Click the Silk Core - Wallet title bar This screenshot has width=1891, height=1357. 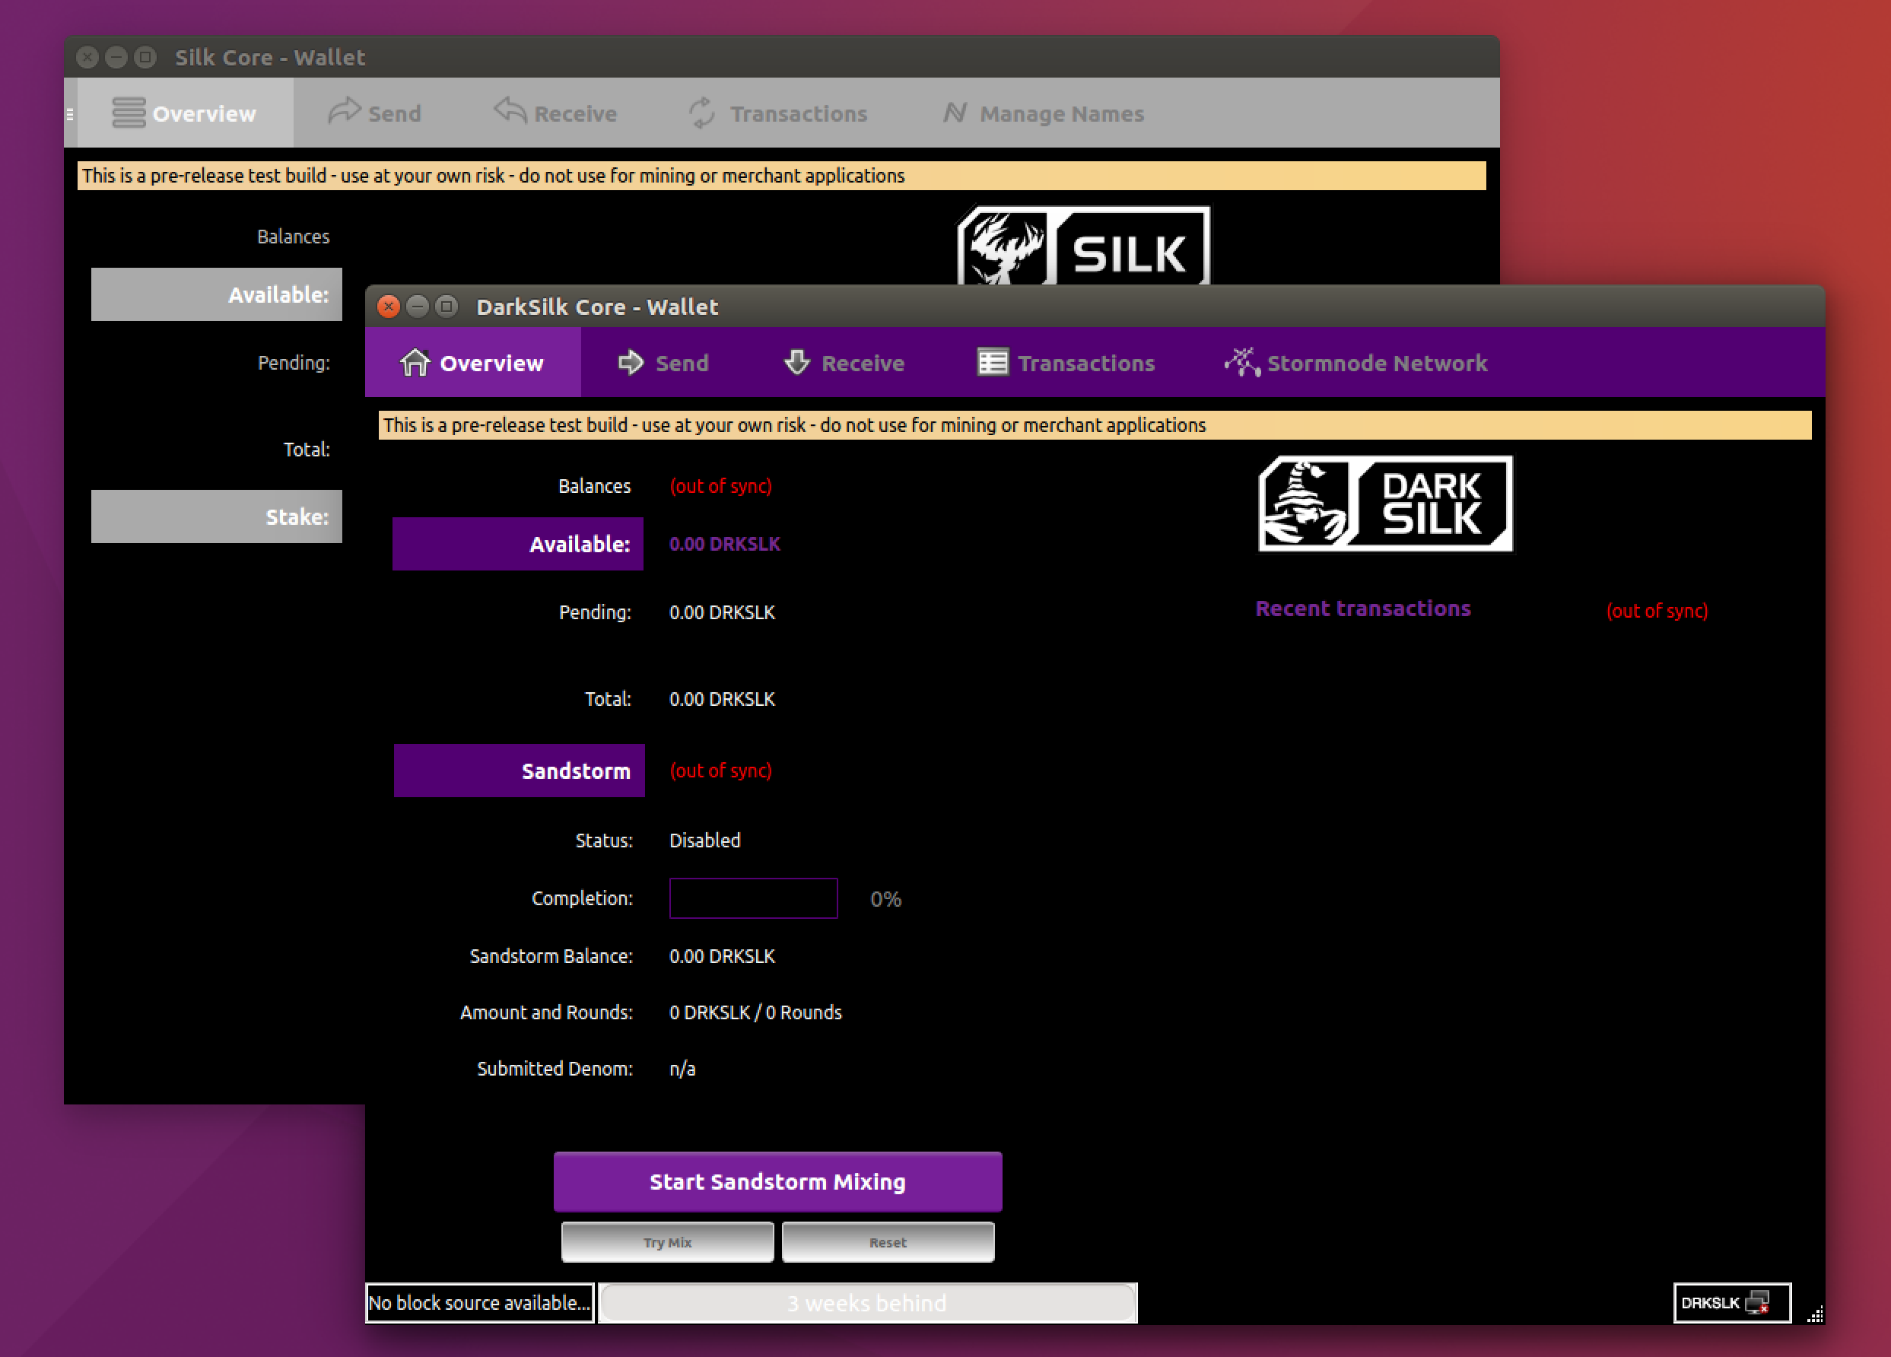[781, 58]
